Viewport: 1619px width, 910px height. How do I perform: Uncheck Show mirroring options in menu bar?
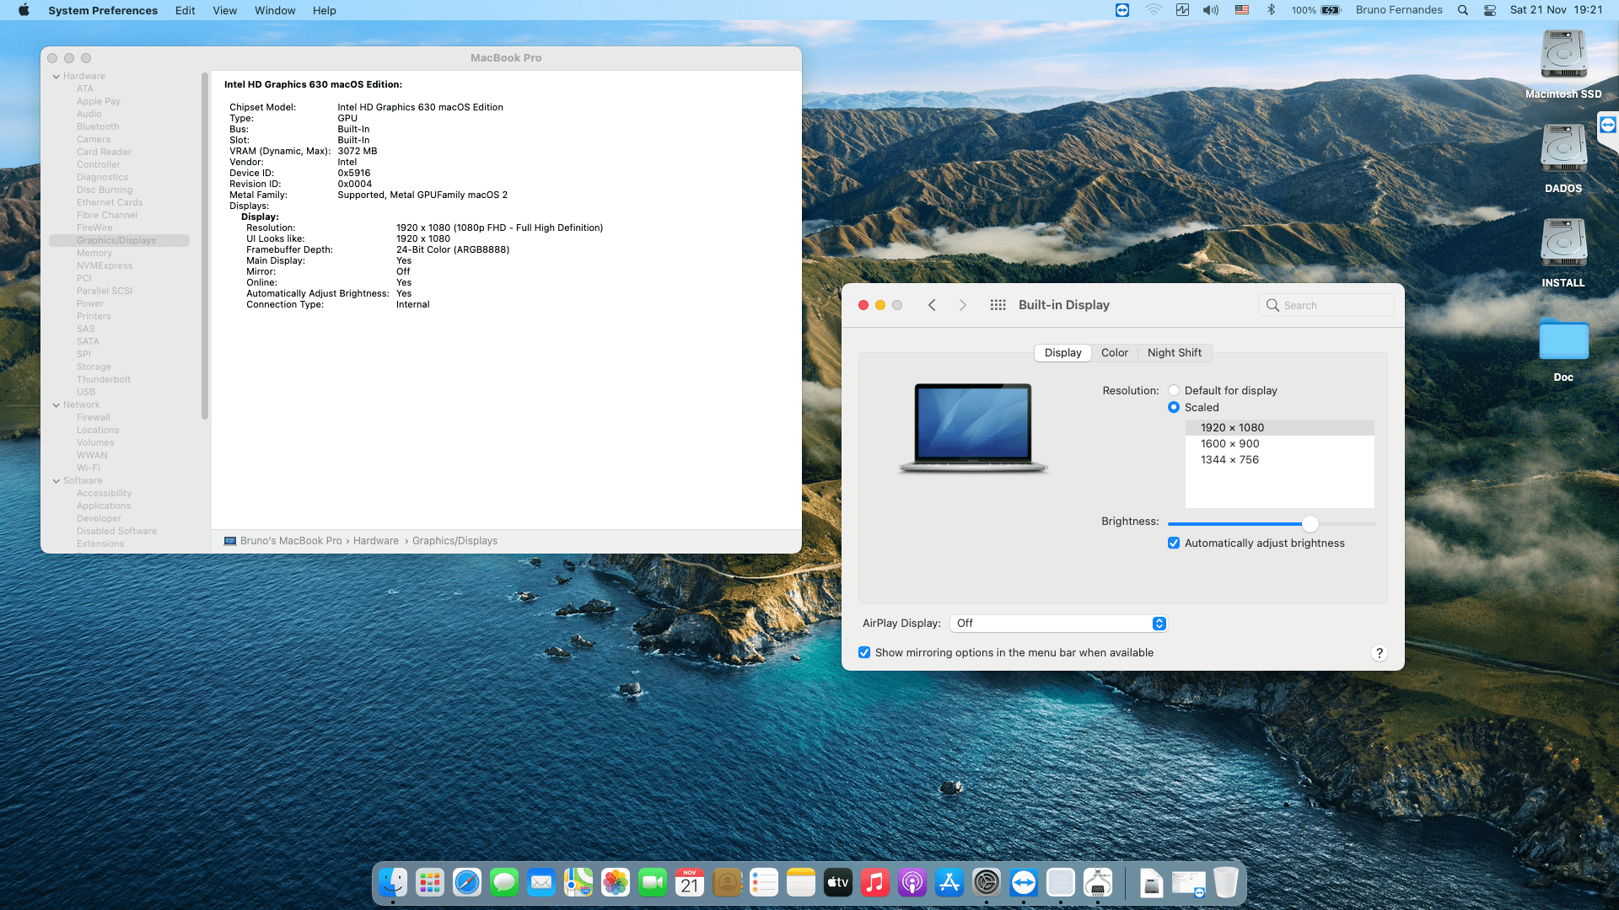click(864, 652)
